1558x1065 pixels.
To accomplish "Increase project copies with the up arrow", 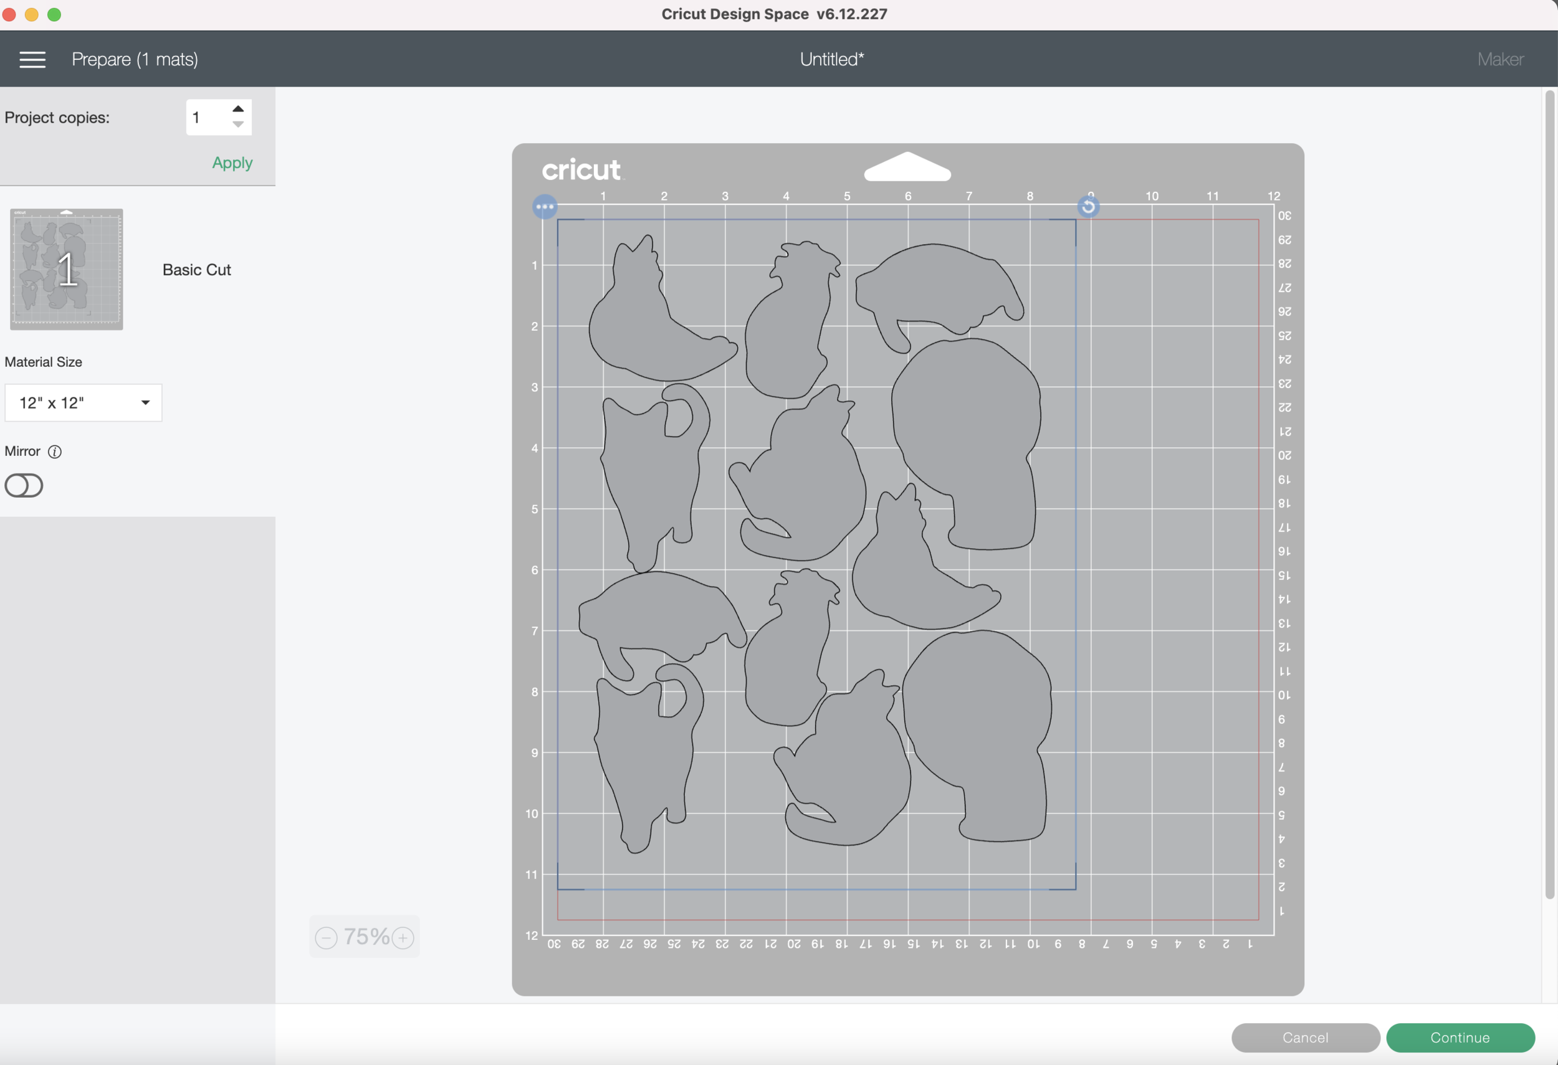I will (238, 108).
